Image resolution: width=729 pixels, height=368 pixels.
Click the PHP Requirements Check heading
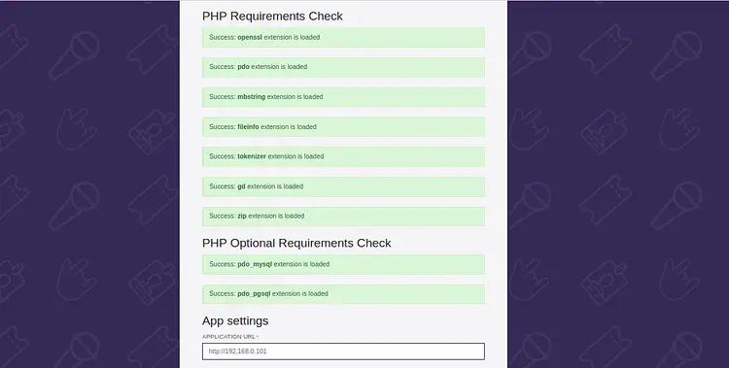point(272,17)
